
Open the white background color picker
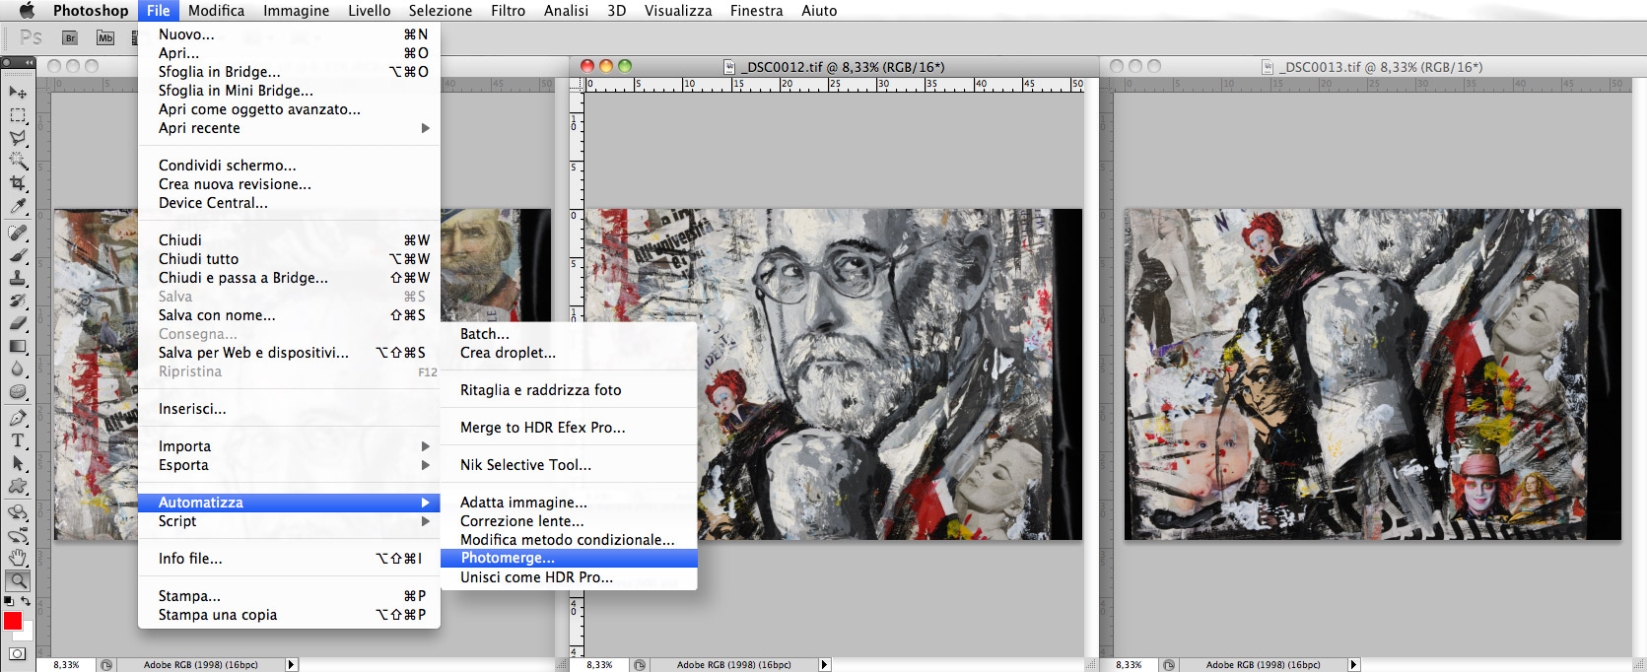[27, 633]
